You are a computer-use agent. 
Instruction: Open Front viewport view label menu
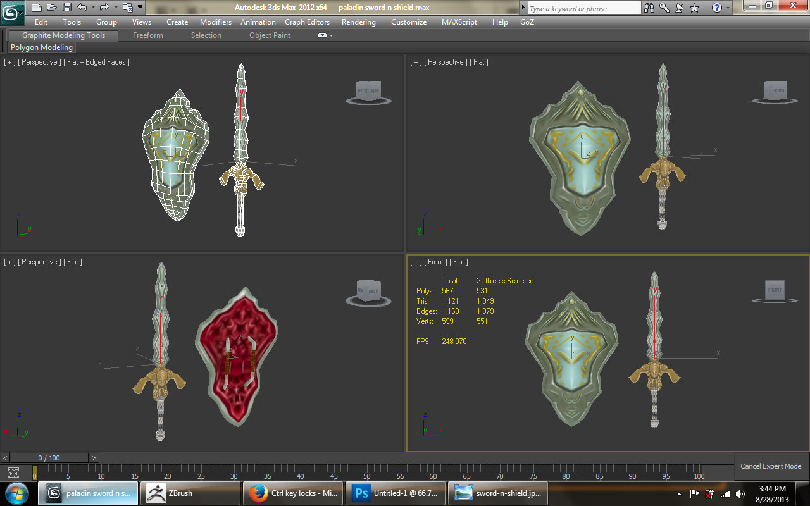[x=435, y=262]
